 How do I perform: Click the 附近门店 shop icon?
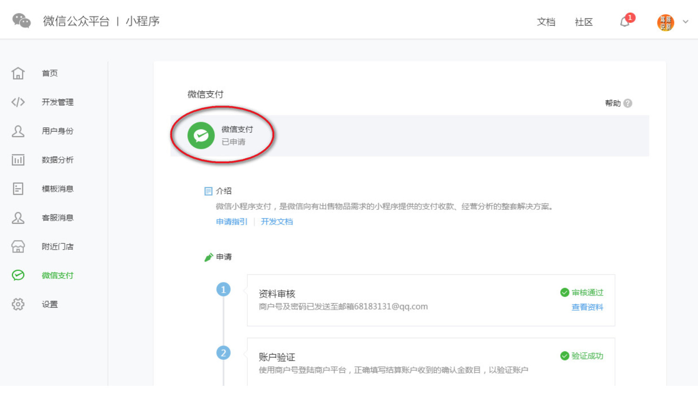coord(18,247)
